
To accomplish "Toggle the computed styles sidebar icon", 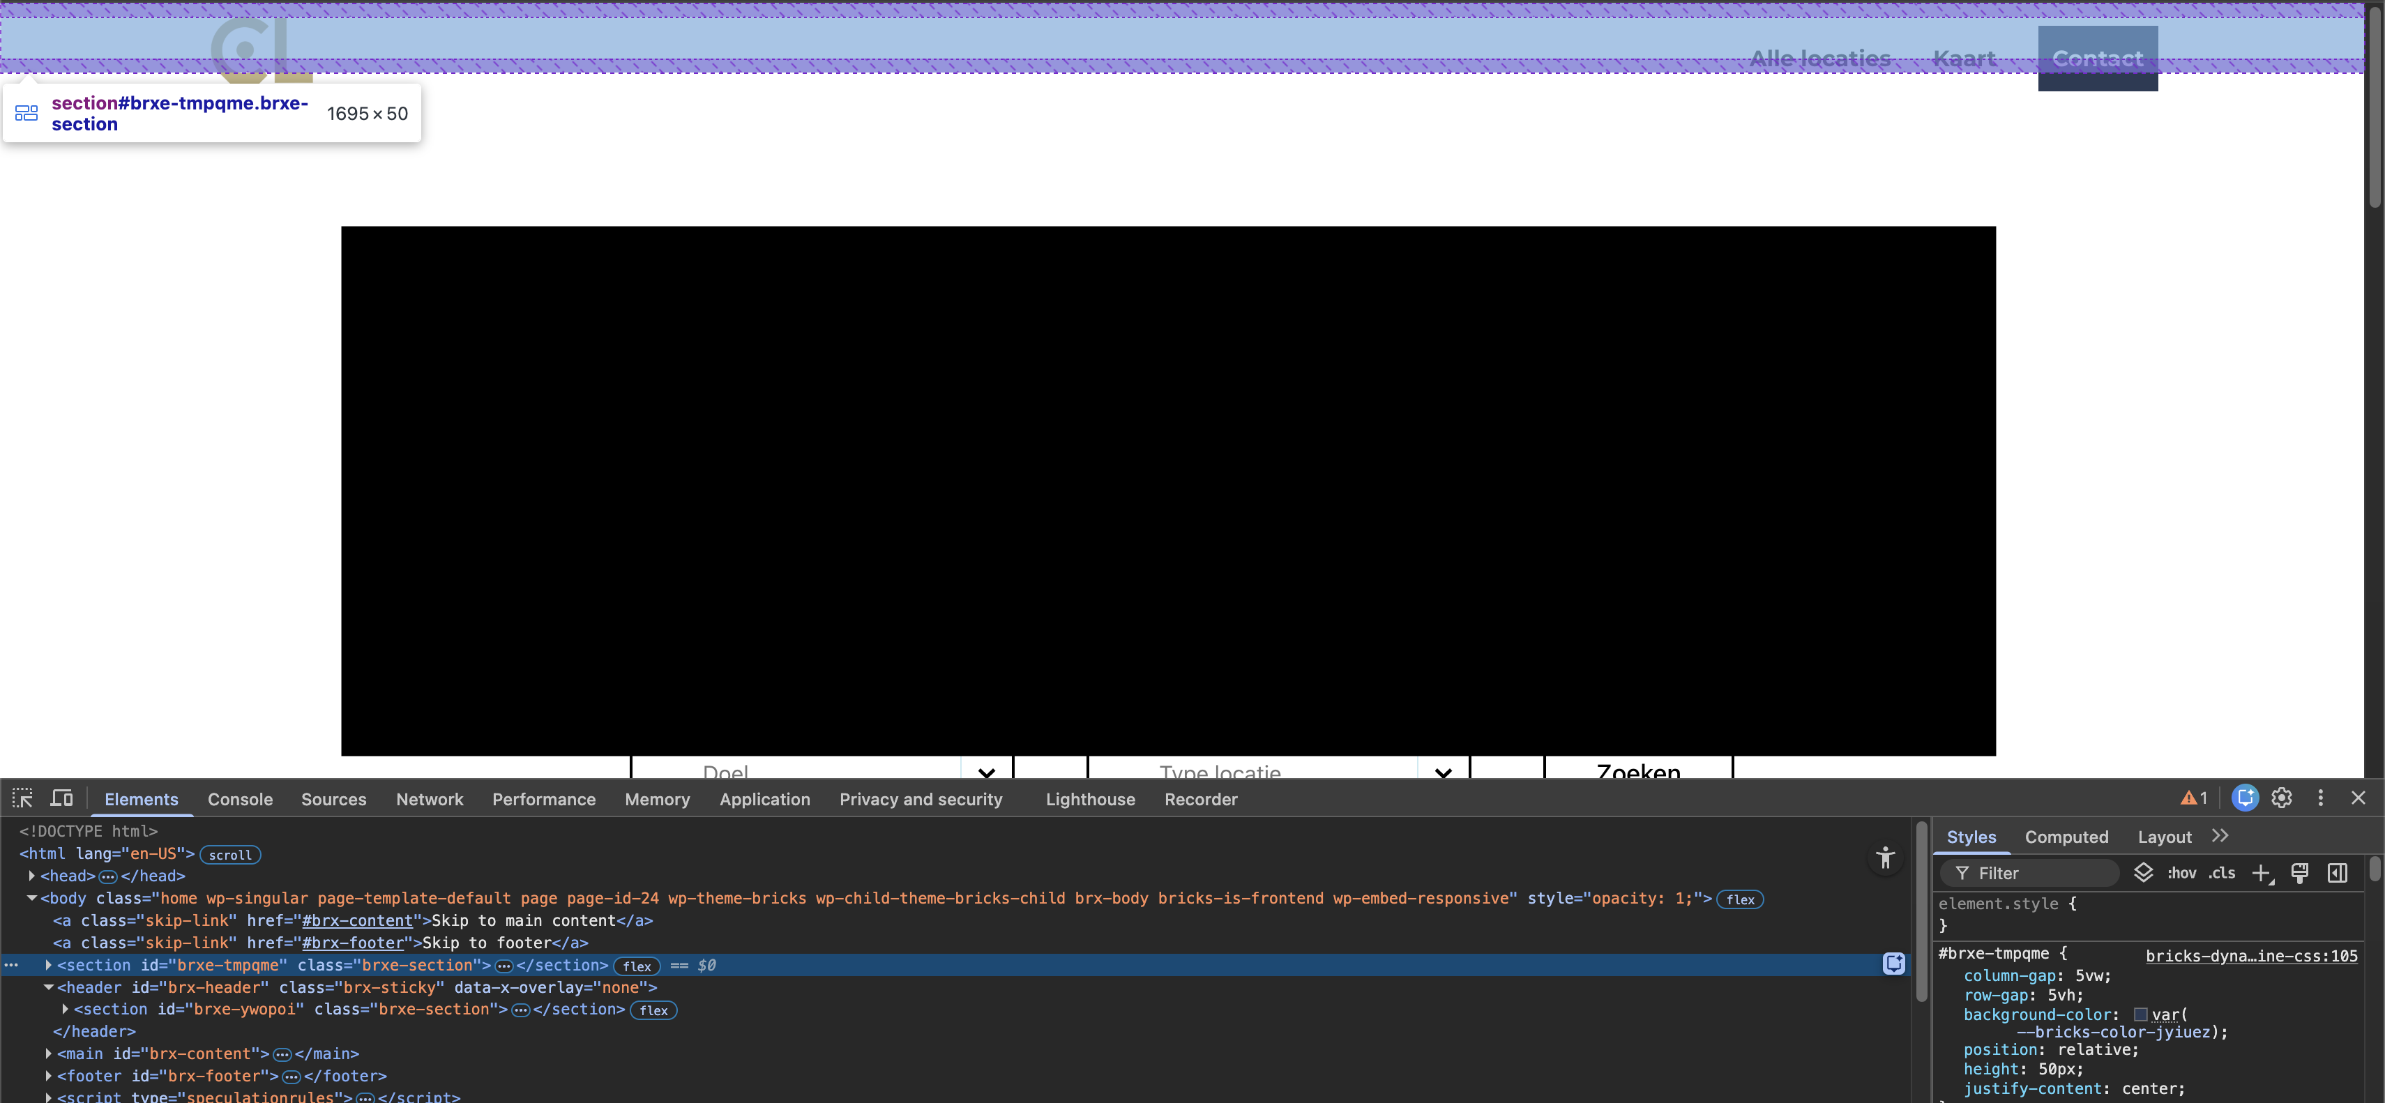I will [2338, 873].
